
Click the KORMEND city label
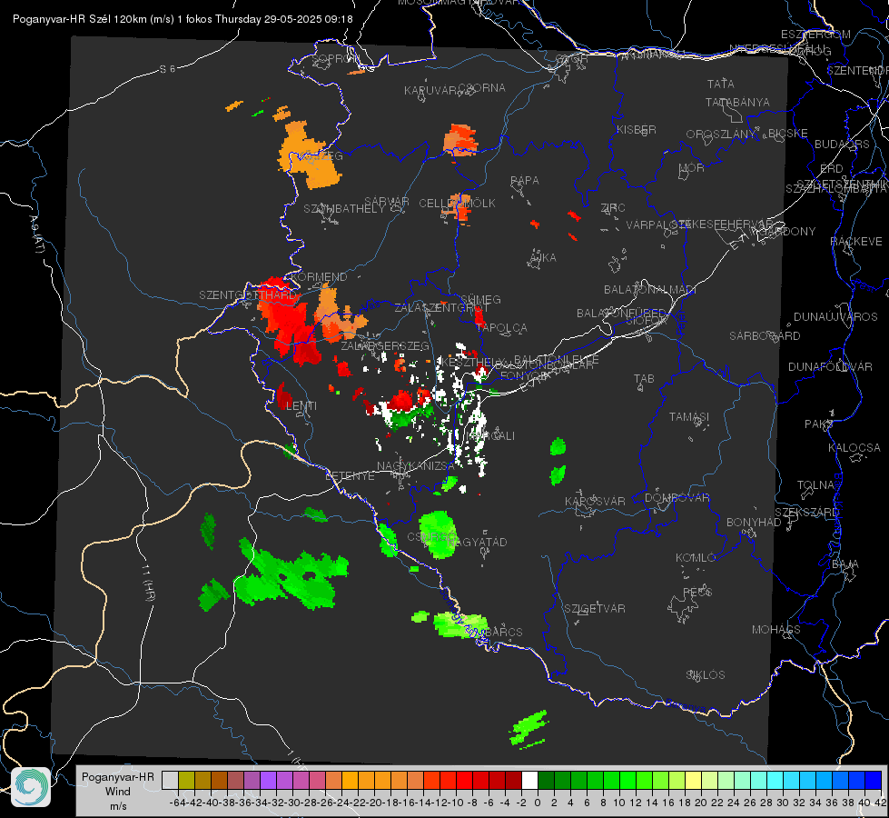point(318,277)
